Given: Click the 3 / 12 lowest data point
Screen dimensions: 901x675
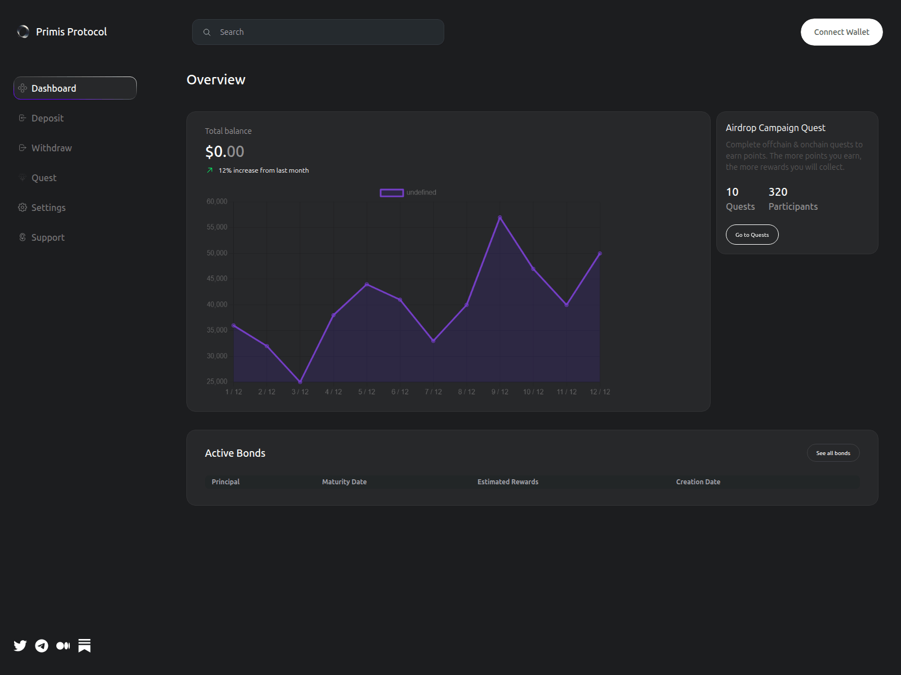Looking at the screenshot, I should coord(300,382).
